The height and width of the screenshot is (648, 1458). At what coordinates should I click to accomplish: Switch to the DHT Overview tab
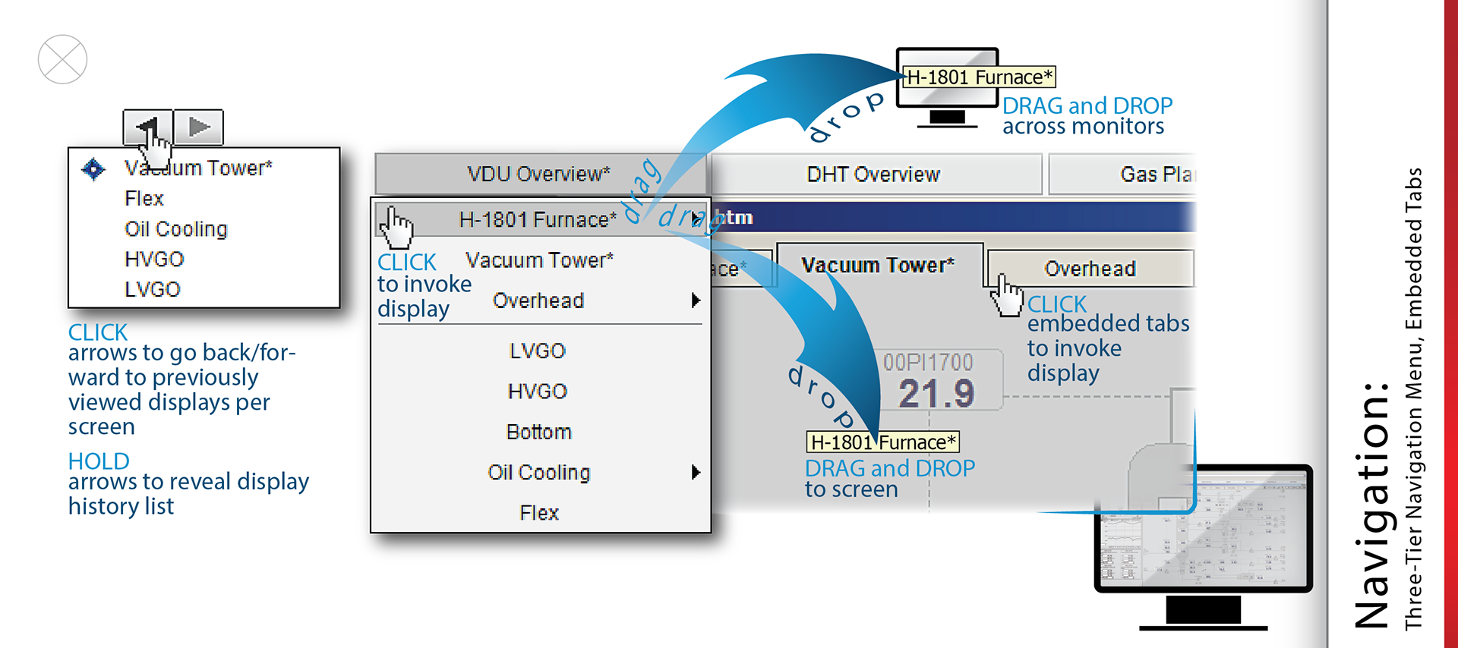873,175
